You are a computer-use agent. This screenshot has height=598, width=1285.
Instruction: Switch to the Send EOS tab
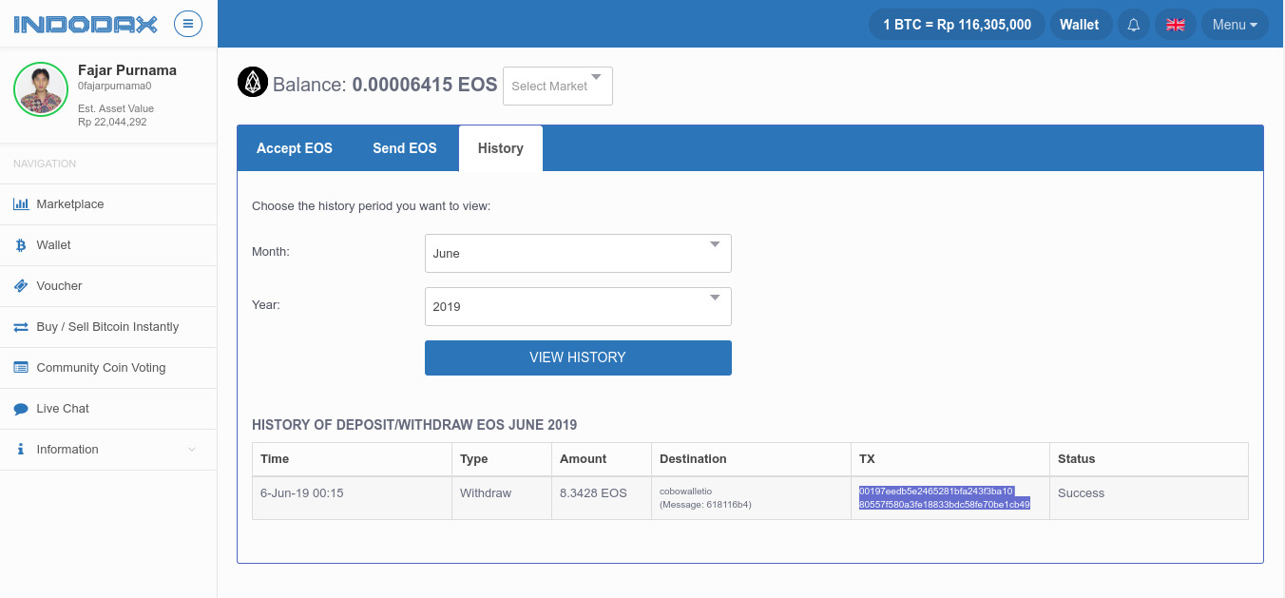(405, 148)
